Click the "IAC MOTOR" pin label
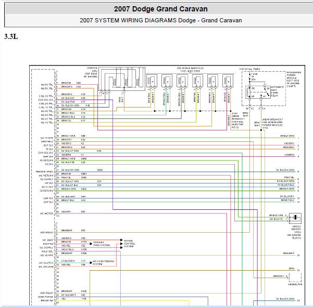Image resolution: width=313 pixels, height=307 pixels. point(47,213)
